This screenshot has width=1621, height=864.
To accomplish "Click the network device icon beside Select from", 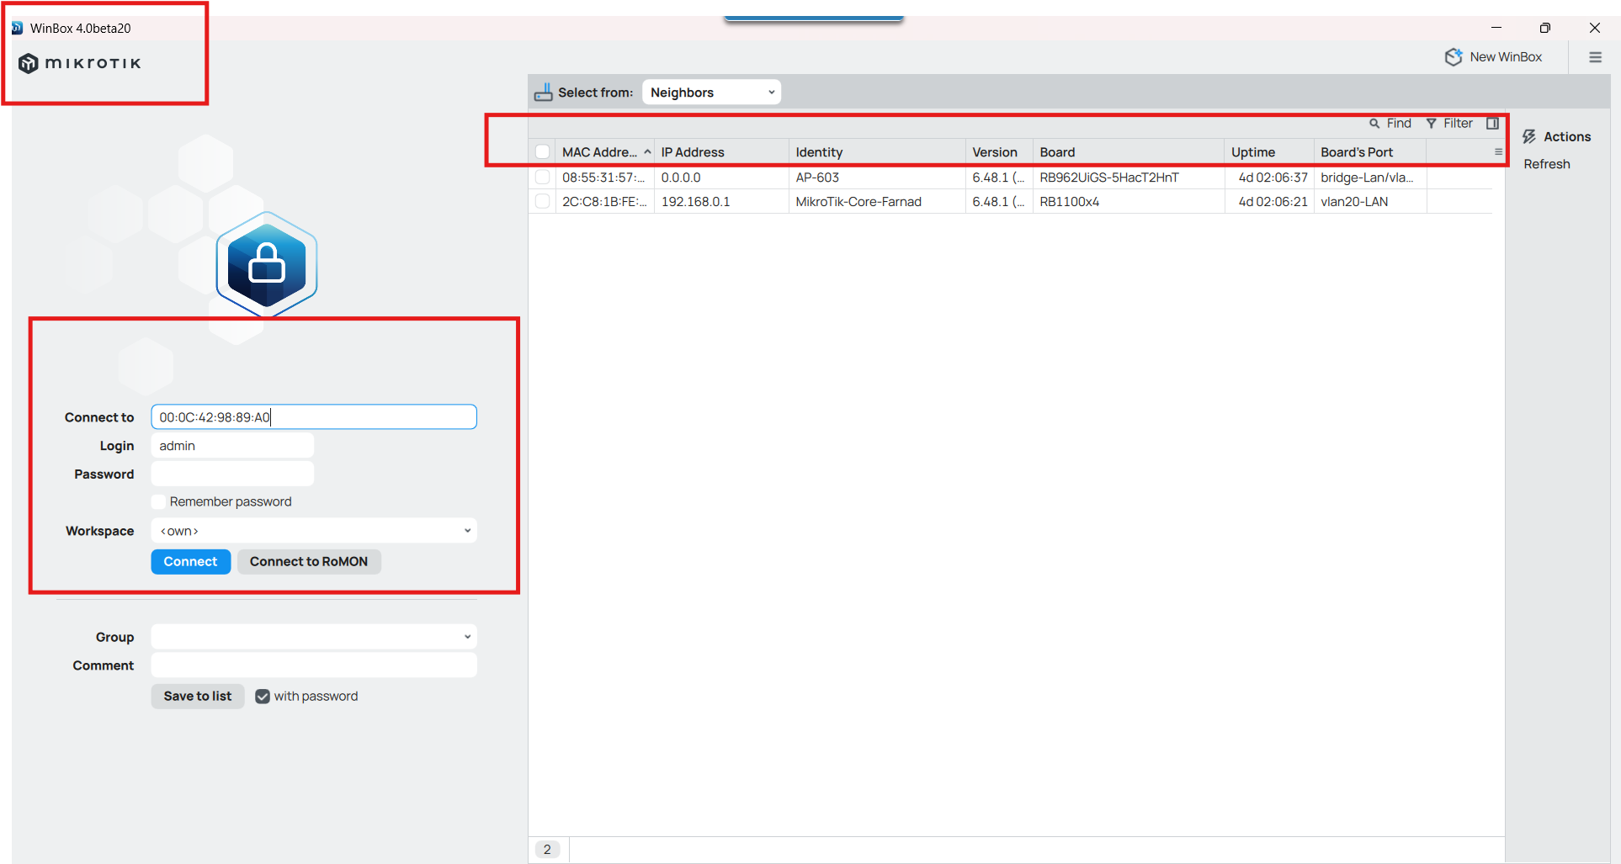I will pos(544,92).
